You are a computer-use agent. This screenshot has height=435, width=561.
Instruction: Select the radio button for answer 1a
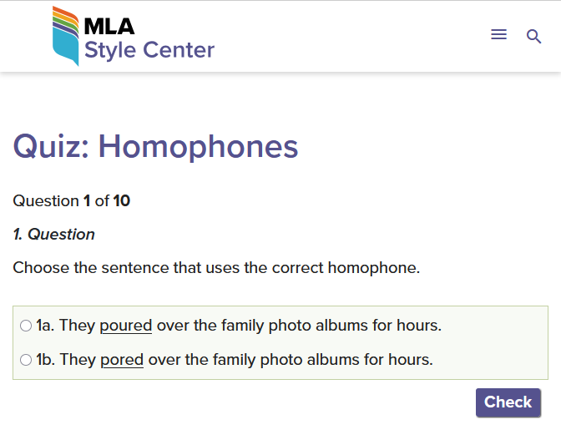click(x=26, y=326)
